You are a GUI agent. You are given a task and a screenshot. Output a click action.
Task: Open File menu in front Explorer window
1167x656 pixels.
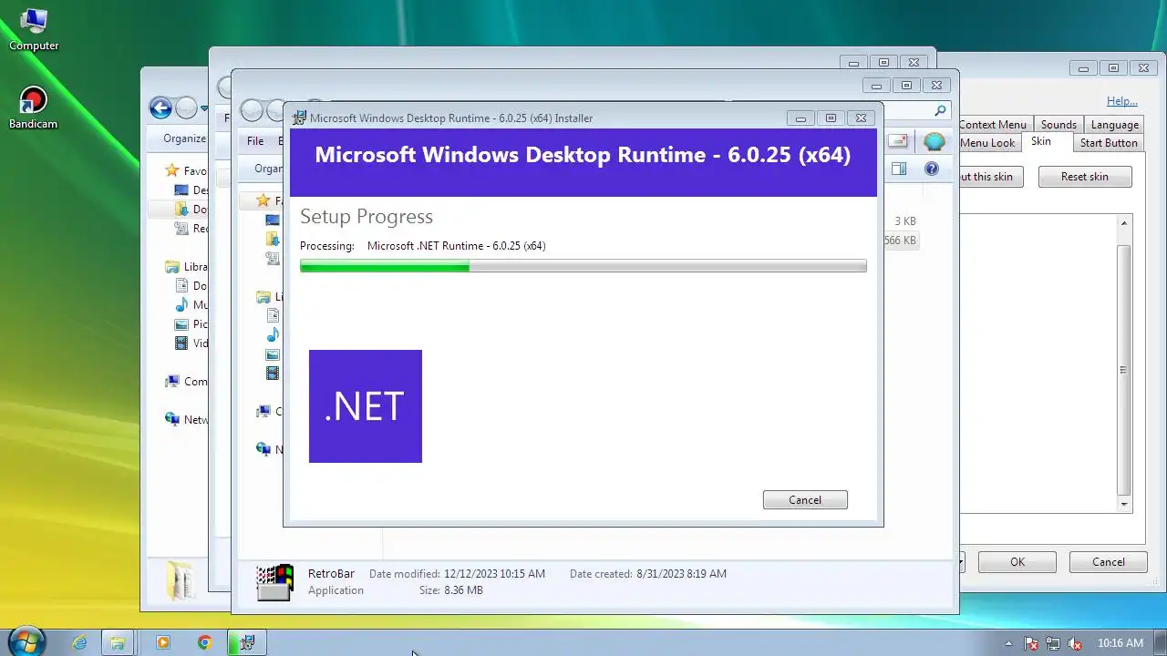[255, 141]
